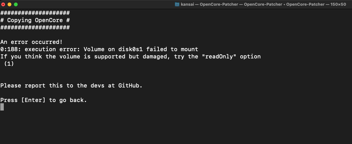This screenshot has width=352, height=144.
Task: Close the OpenCore-Patcher terminal window
Action: pos(3,4)
